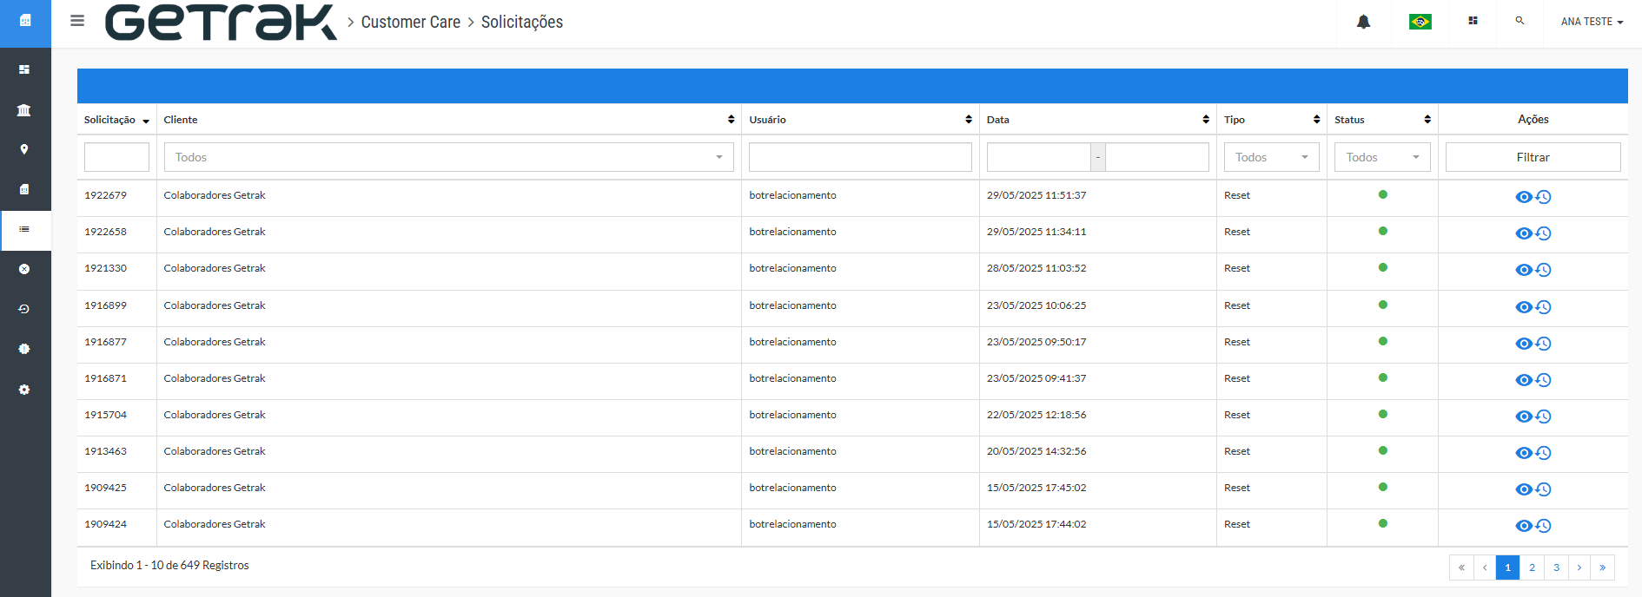Sort by Status column arrows
Viewport: 1642px width, 597px height.
click(1427, 120)
